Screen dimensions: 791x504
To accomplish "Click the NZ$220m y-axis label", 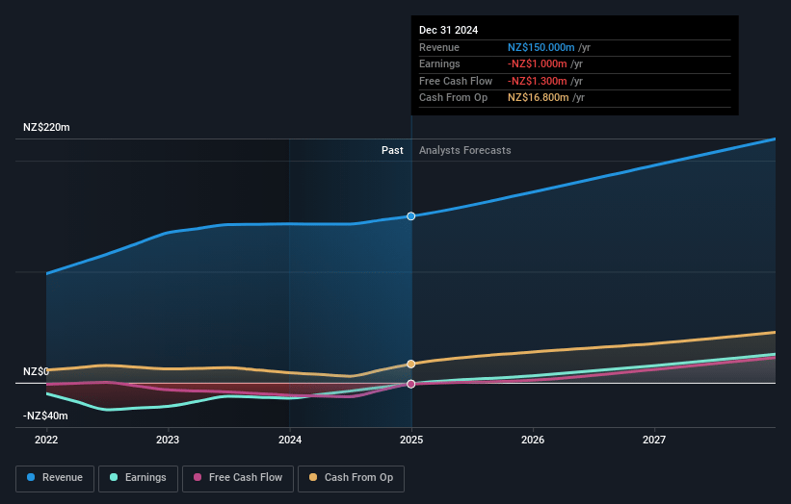I will [x=46, y=127].
